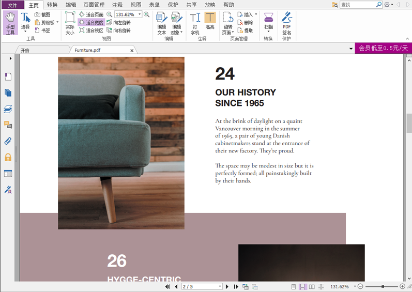Viewport: 412px width, 292px height.
Task: Open the Bookmarks panel in sidebar
Action: [8, 77]
